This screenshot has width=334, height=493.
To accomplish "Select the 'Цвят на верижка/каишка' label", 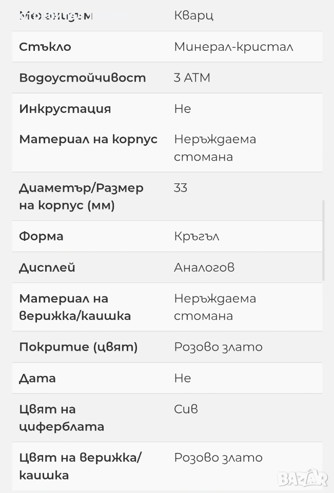I will tap(80, 466).
